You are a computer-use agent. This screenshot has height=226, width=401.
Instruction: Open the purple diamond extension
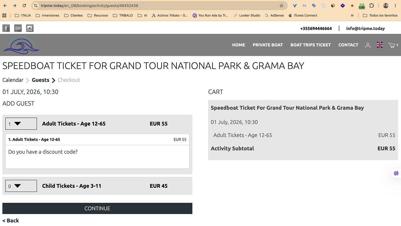343,6
